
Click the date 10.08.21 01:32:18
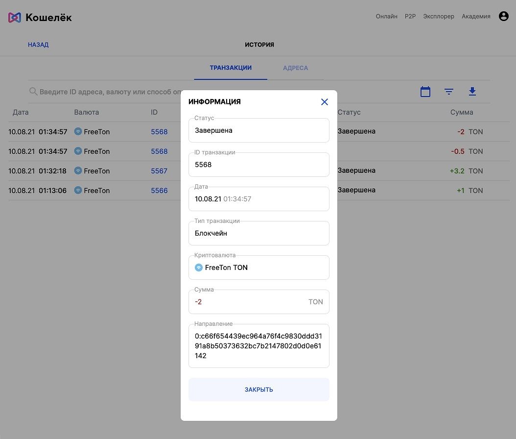click(x=37, y=171)
